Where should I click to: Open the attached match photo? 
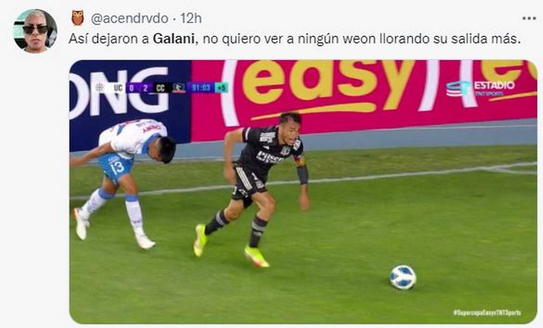tap(303, 192)
